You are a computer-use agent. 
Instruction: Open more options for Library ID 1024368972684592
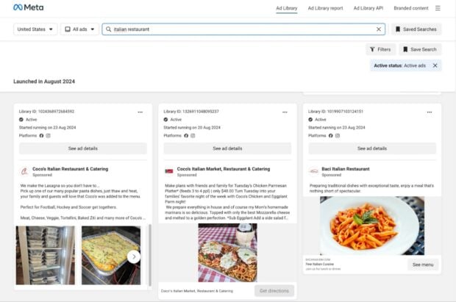pyautogui.click(x=140, y=112)
